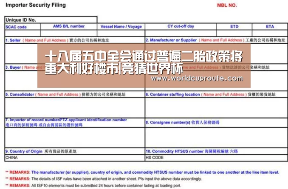
Task: Click the 'AMS B/L number' header
Action: pyautogui.click(x=69, y=26)
